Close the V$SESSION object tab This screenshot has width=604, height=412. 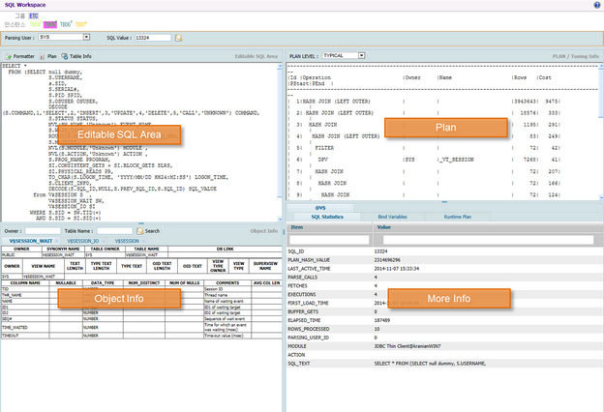click(143, 241)
